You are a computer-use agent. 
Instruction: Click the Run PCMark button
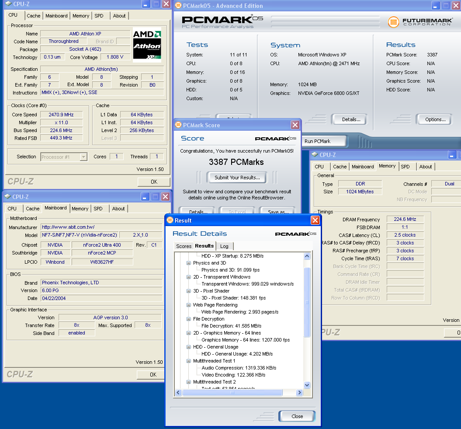pos(324,141)
